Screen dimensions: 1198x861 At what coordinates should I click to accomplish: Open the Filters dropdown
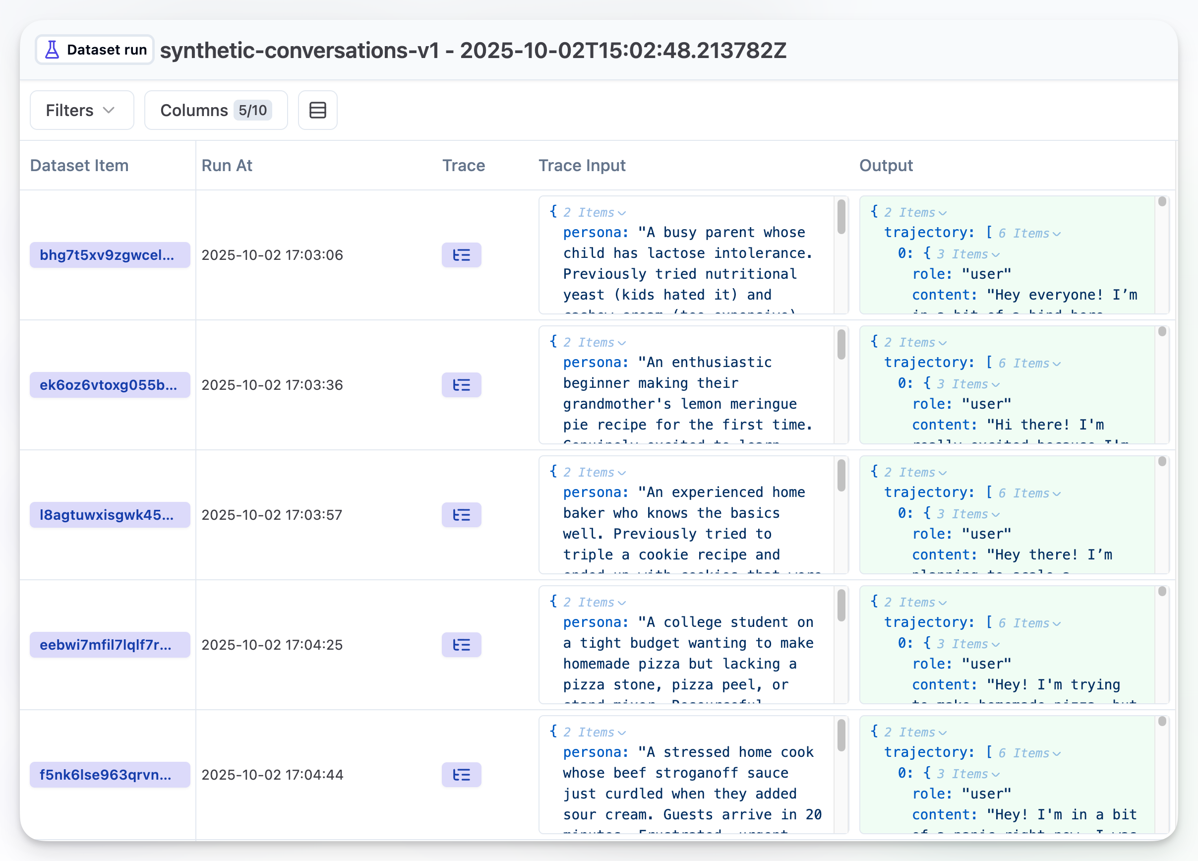point(82,110)
